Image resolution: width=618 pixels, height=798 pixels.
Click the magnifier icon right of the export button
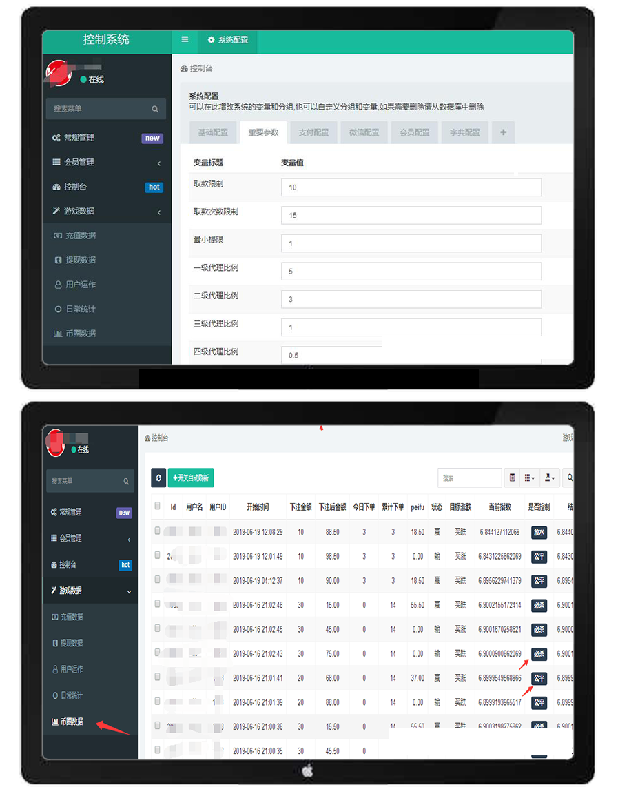pos(569,478)
